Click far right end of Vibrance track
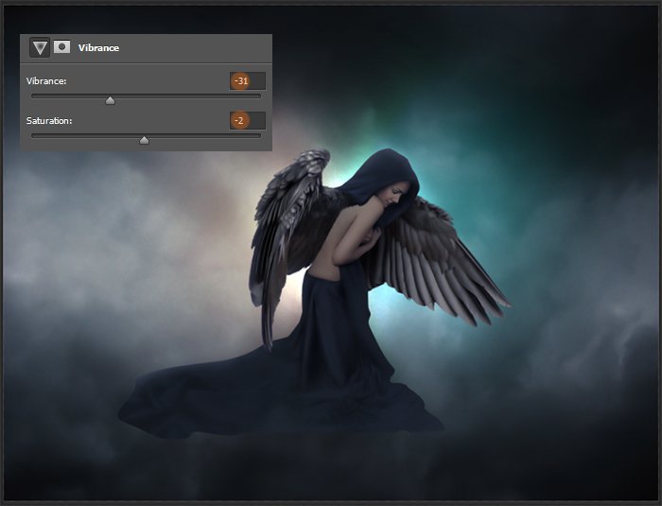This screenshot has width=662, height=506. 260,96
